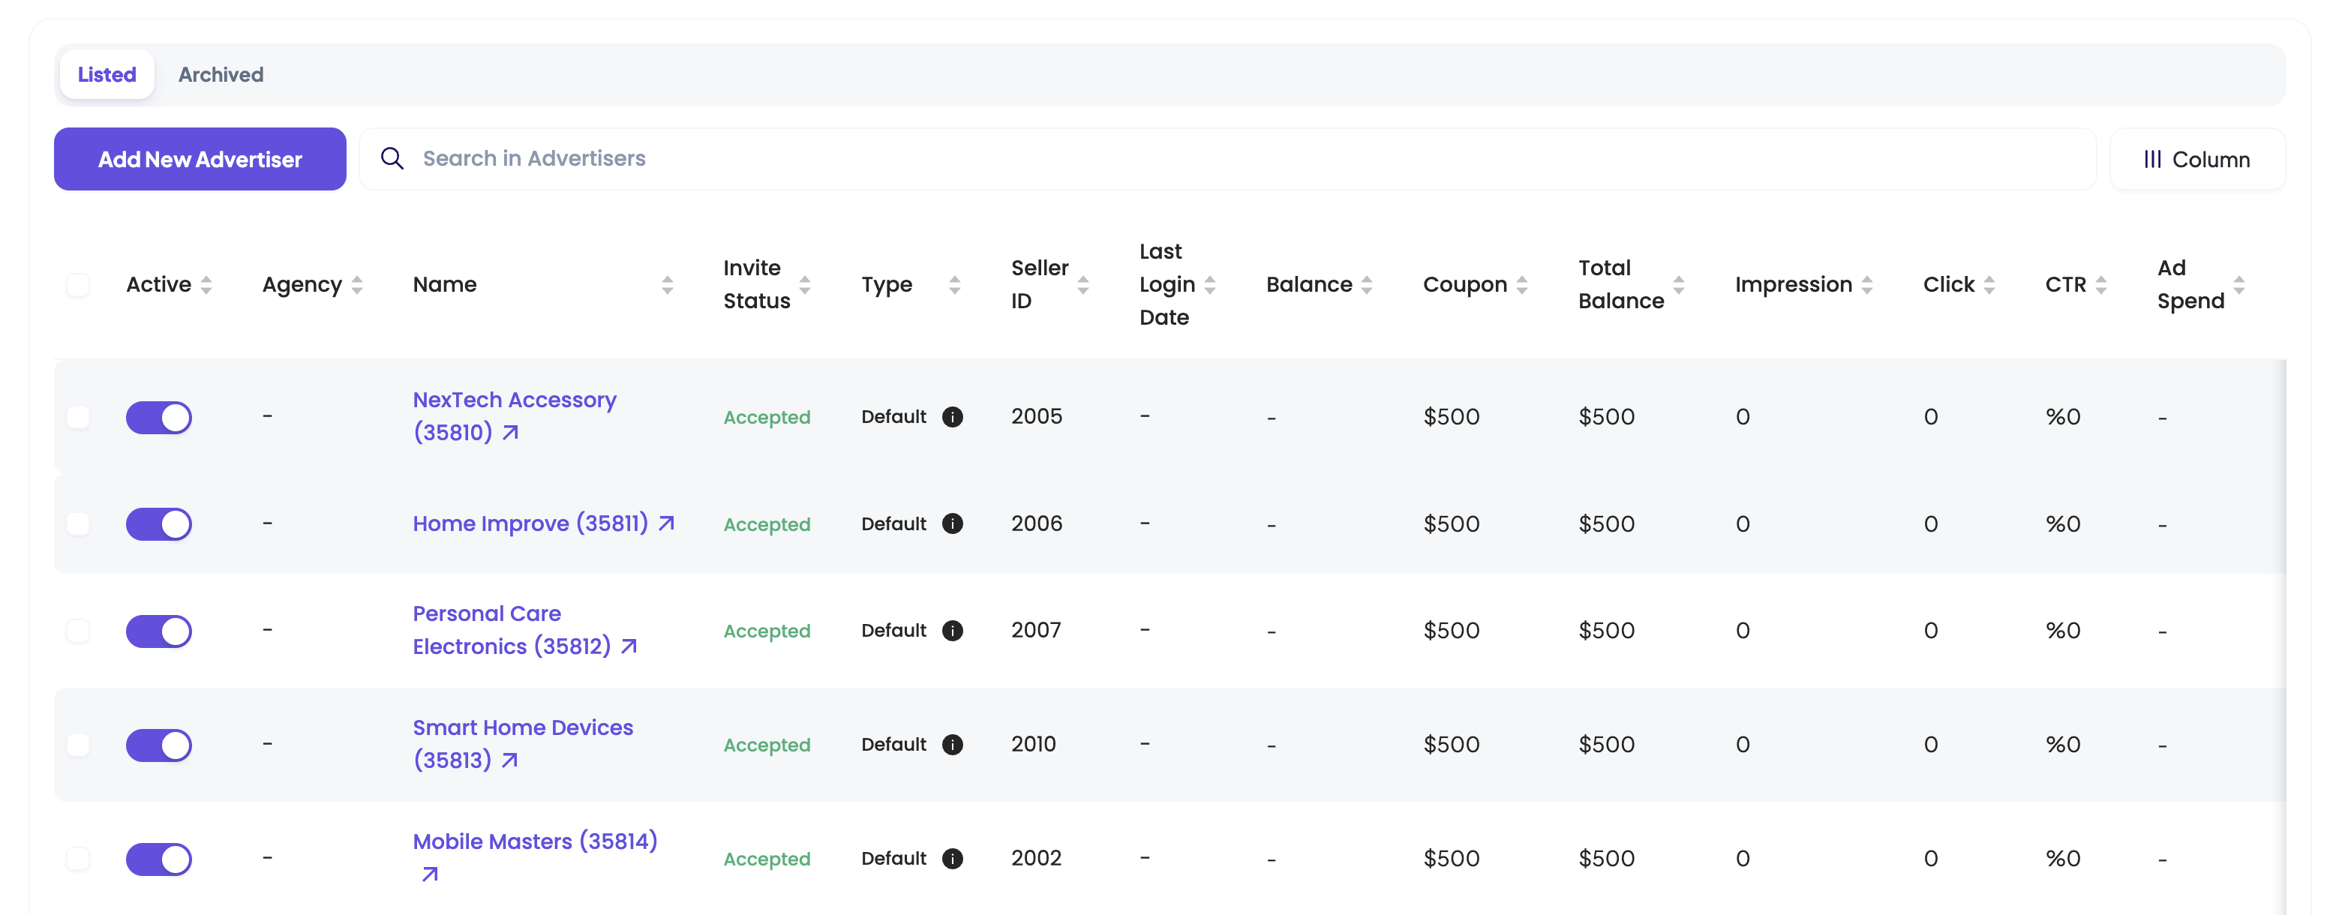The height and width of the screenshot is (915, 2348).
Task: Check the select-all checkbox in the header row
Action: coord(80,285)
